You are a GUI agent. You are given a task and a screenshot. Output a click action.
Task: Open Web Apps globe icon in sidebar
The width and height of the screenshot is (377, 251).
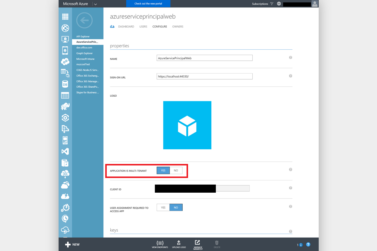click(65, 28)
